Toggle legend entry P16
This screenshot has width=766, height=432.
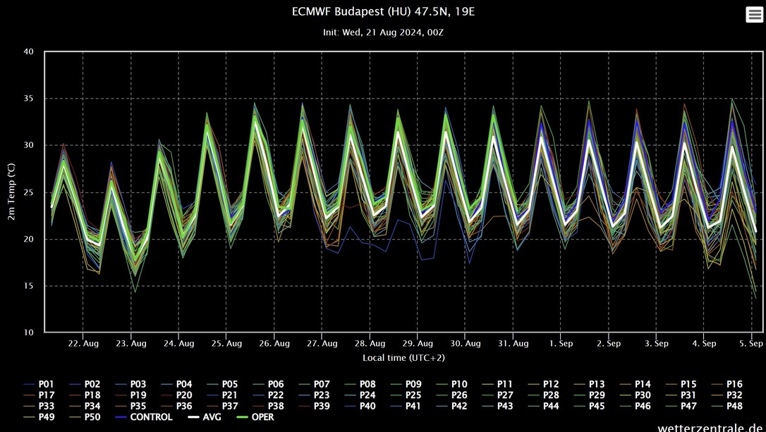click(734, 384)
